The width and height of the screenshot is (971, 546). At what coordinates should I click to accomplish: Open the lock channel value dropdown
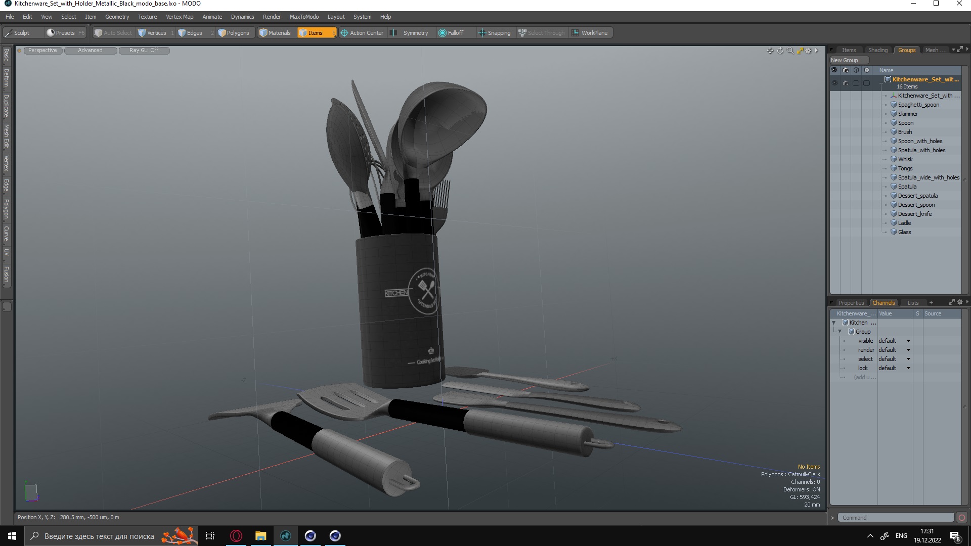click(895, 368)
